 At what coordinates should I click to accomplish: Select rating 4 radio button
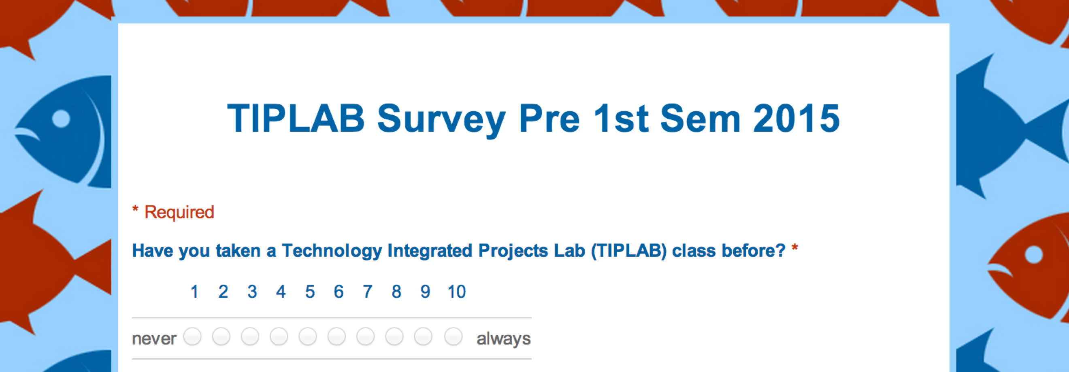coord(279,336)
